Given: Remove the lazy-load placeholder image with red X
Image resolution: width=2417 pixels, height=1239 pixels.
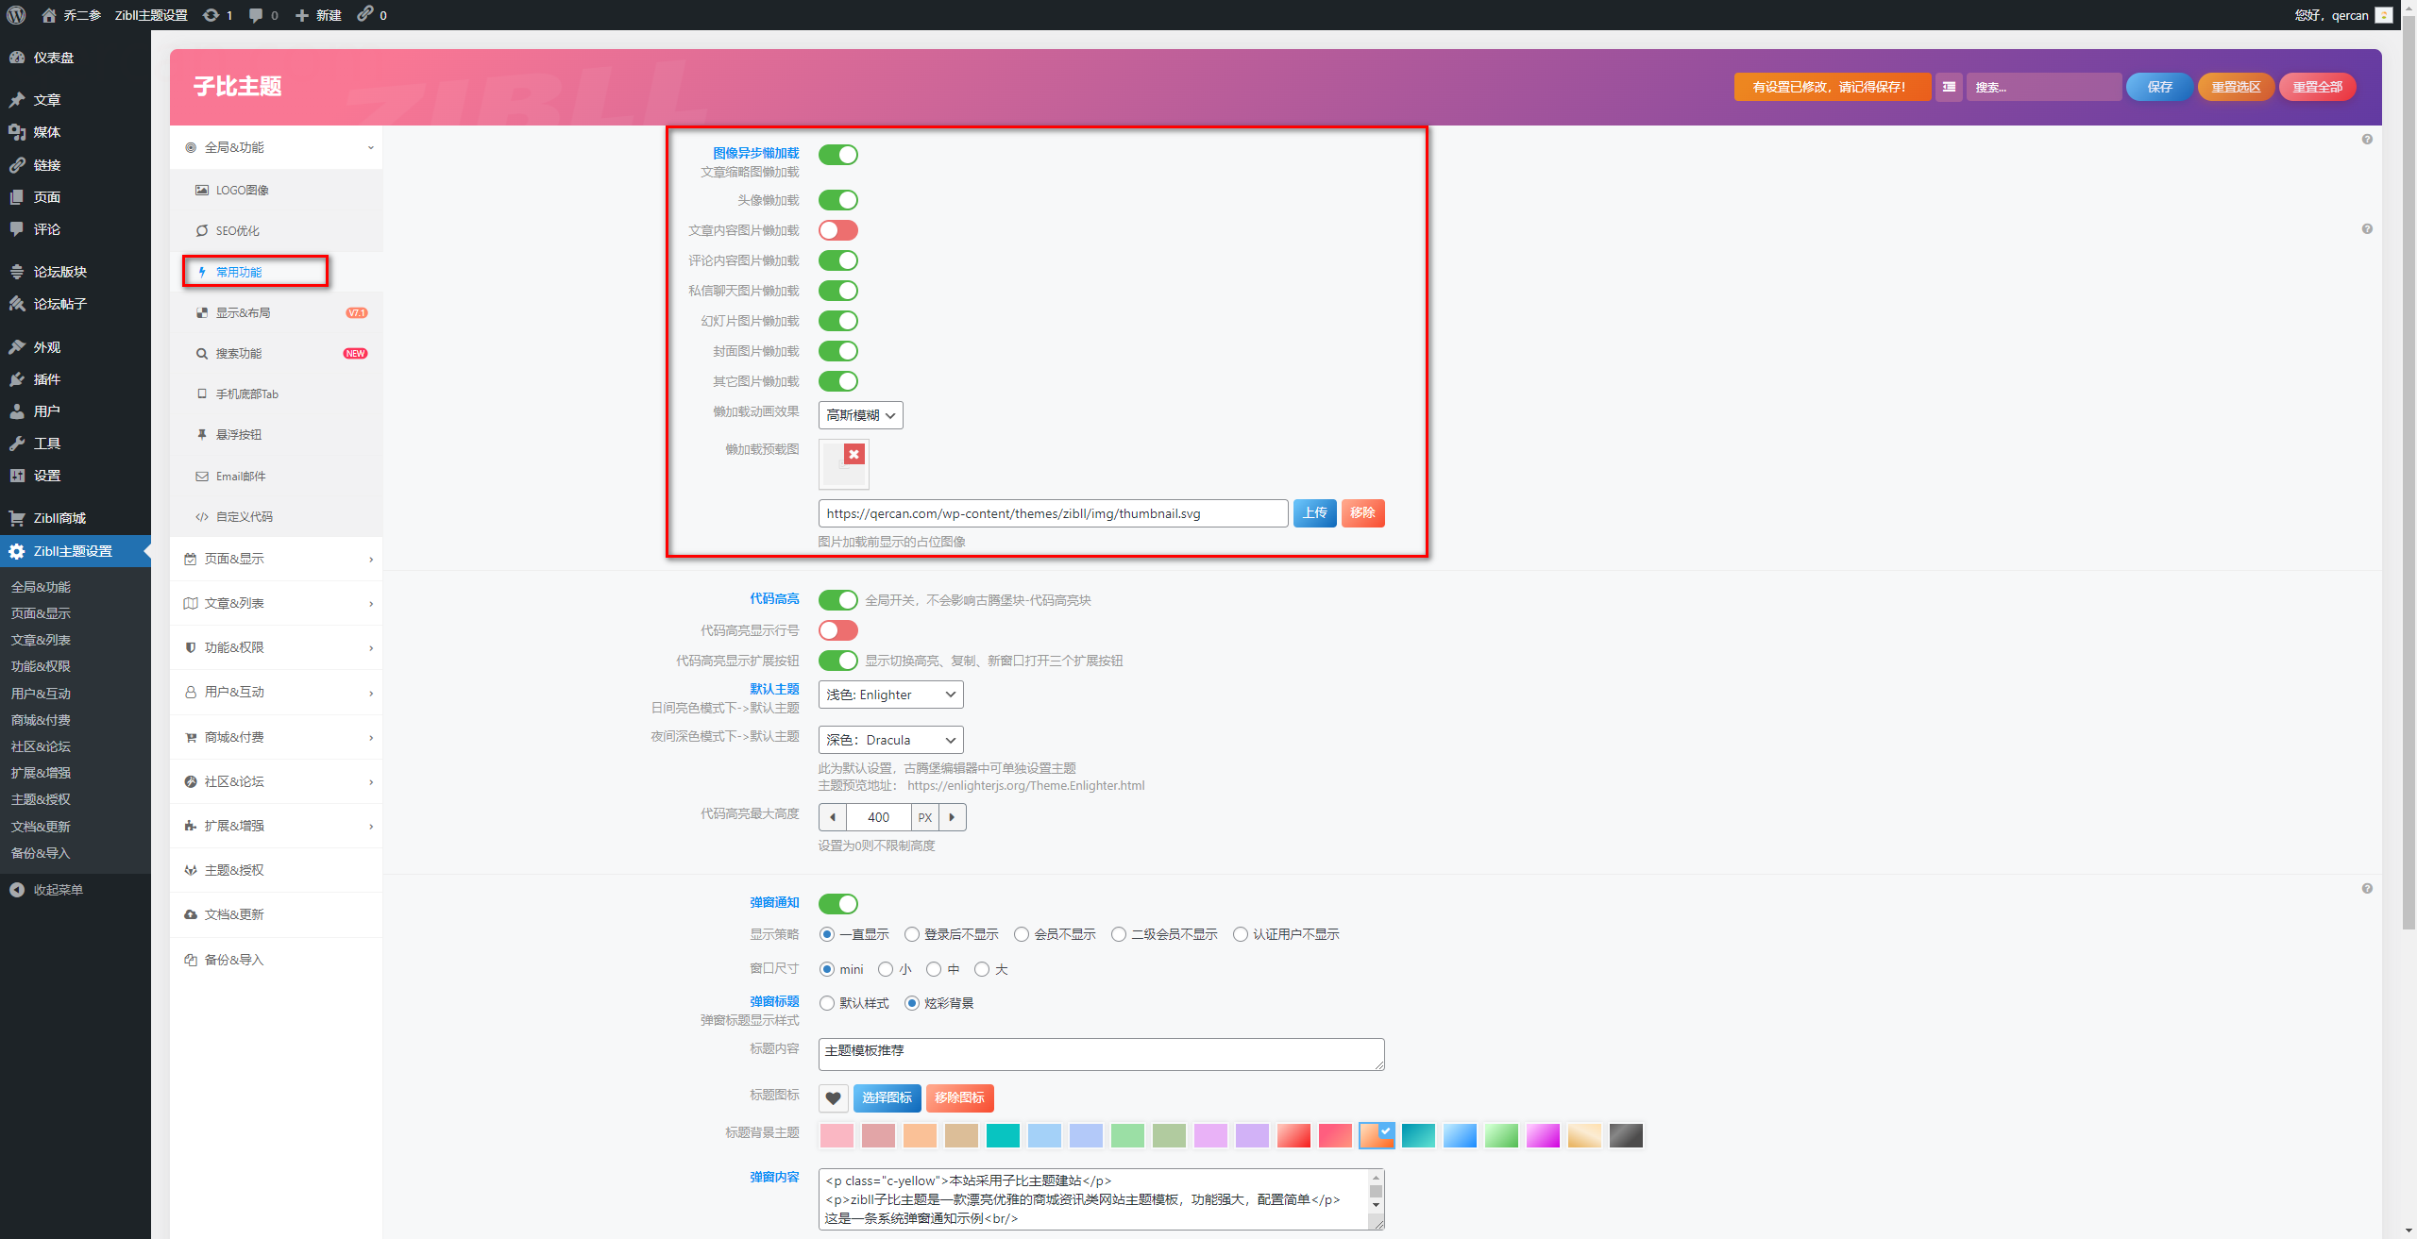Looking at the screenshot, I should pos(854,455).
